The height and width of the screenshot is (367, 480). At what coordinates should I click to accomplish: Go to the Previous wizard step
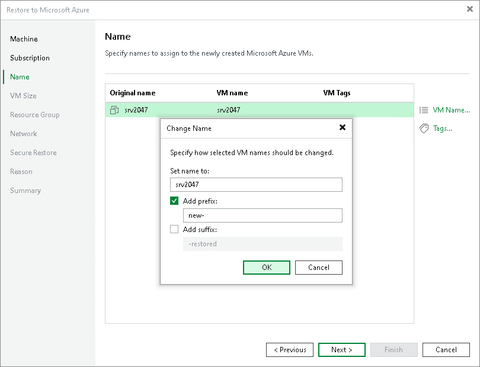point(290,350)
